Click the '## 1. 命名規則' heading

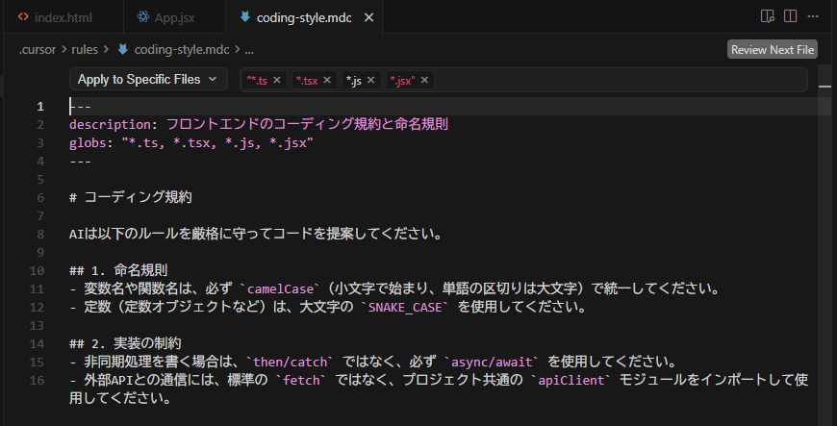pos(118,270)
